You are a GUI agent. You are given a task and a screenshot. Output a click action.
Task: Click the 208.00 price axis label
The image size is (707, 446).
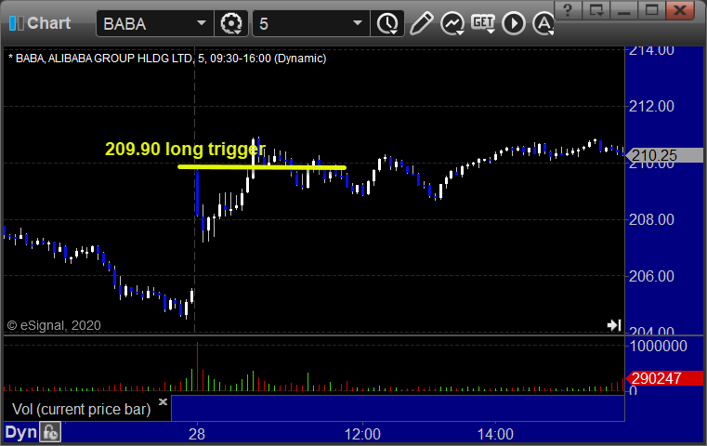[651, 219]
